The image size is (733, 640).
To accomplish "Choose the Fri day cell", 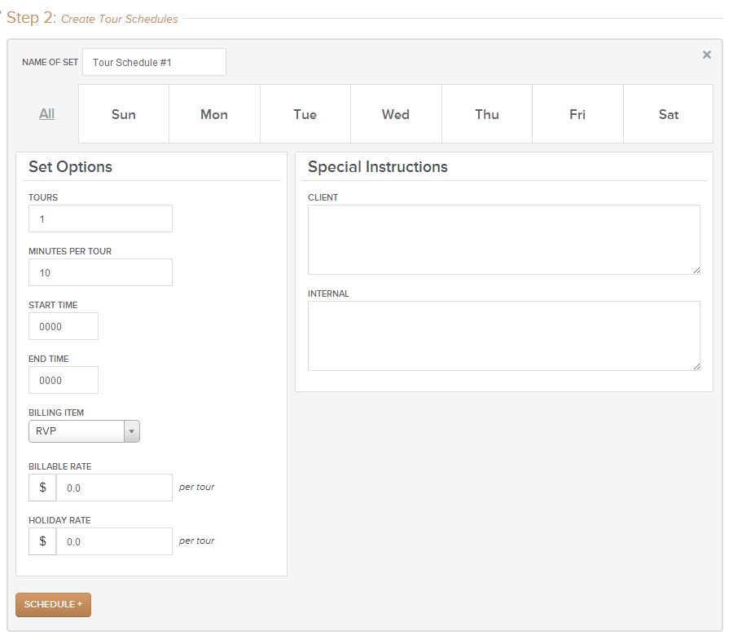I will point(577,114).
